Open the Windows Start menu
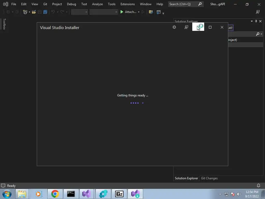 tap(7, 194)
